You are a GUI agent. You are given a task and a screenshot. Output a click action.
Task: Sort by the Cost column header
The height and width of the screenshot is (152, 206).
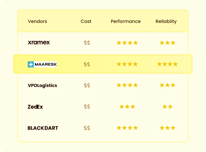coord(86,21)
